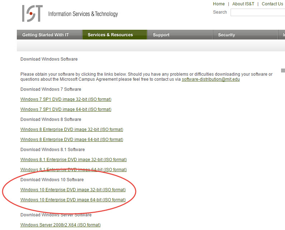The width and height of the screenshot is (285, 230).
Task: Download Windows 7 SP1 64-bit ISO
Action: [66, 109]
